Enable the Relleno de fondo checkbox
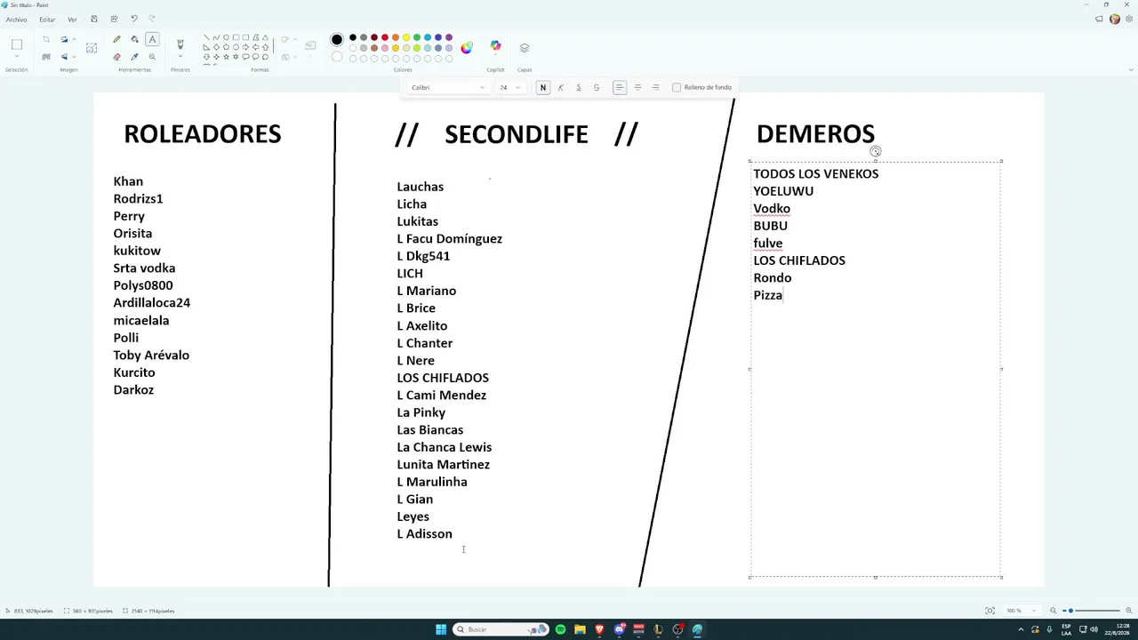 [677, 87]
